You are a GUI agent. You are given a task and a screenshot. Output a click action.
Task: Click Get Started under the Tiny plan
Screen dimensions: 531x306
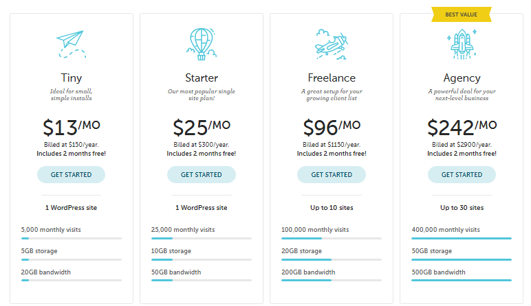click(71, 175)
